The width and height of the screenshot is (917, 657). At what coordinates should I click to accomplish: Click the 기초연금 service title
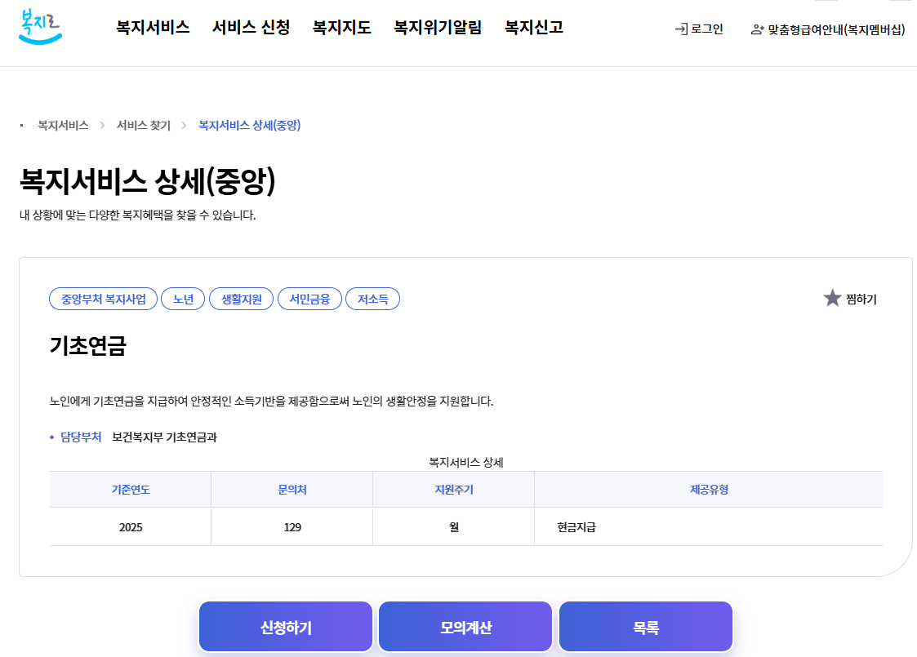[x=84, y=345]
